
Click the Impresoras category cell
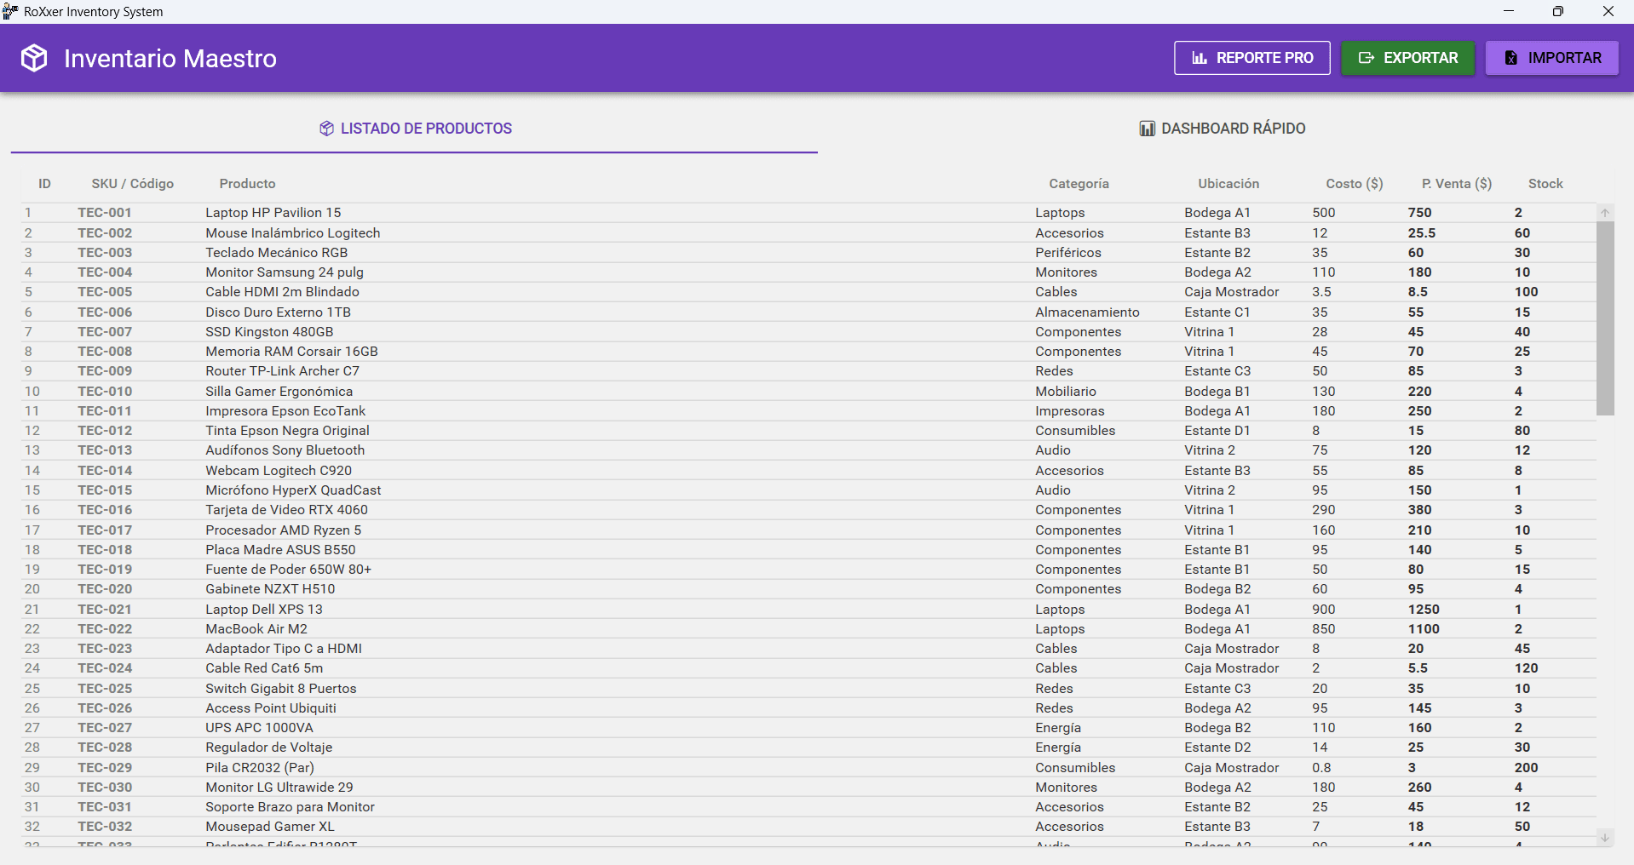pos(1069,411)
